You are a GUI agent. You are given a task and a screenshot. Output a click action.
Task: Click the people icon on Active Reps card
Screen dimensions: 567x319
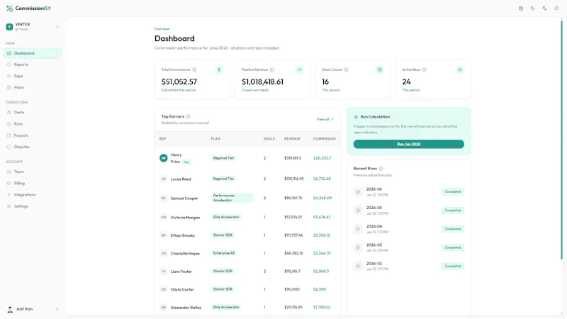[x=460, y=69]
